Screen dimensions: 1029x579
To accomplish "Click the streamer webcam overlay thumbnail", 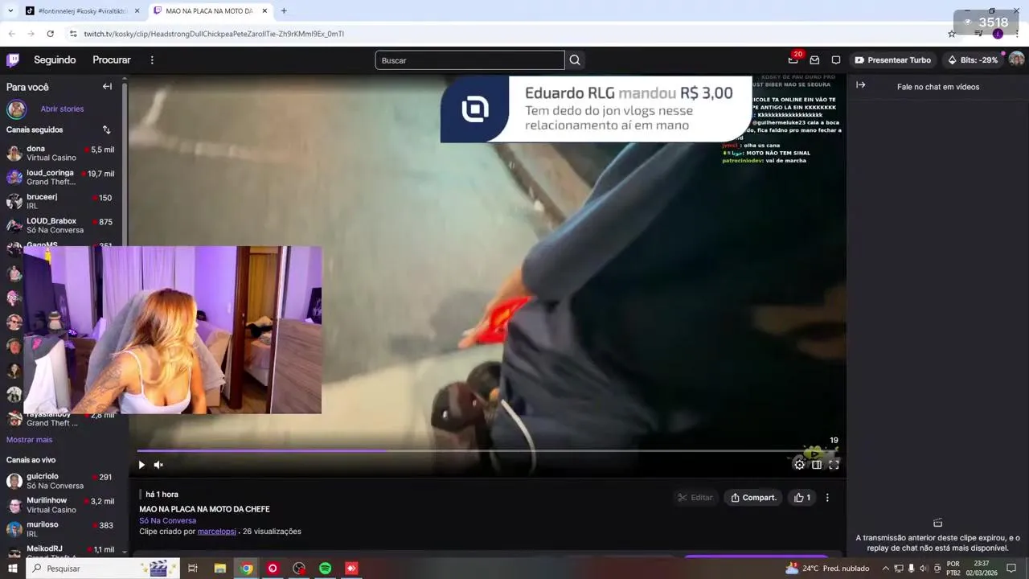I will [x=173, y=330].
